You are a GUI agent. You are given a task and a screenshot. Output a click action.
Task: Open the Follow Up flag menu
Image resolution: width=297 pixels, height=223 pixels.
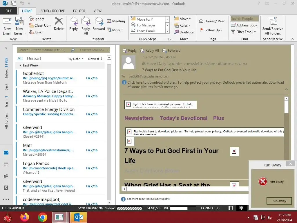pyautogui.click(x=211, y=30)
